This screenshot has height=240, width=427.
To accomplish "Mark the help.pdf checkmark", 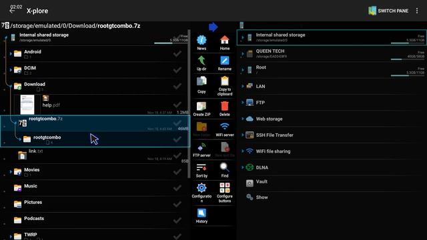I will pyautogui.click(x=177, y=105).
